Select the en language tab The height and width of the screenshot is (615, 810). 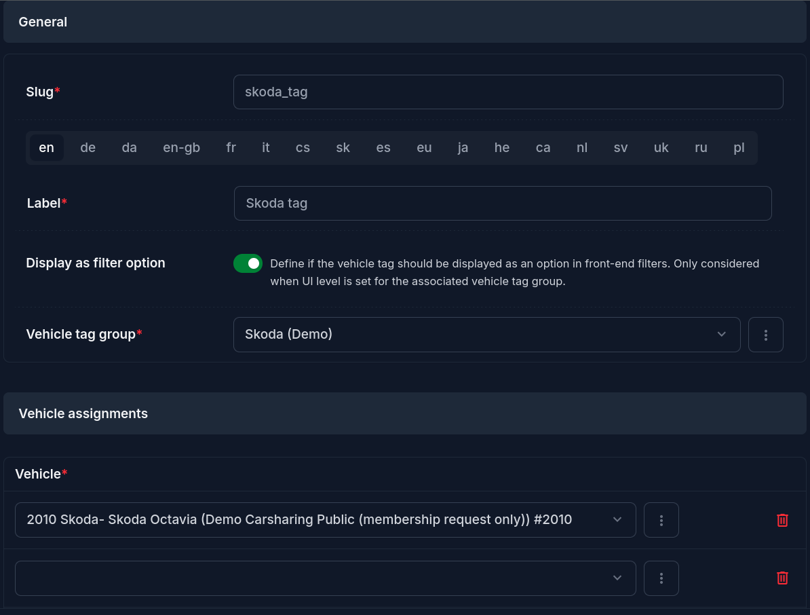pos(47,148)
